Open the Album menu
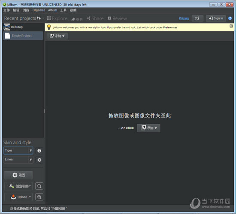The image size is (236, 214). 52,10
